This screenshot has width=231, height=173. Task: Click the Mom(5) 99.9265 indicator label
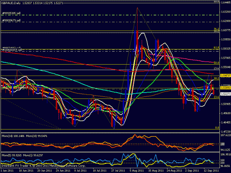point(11,155)
